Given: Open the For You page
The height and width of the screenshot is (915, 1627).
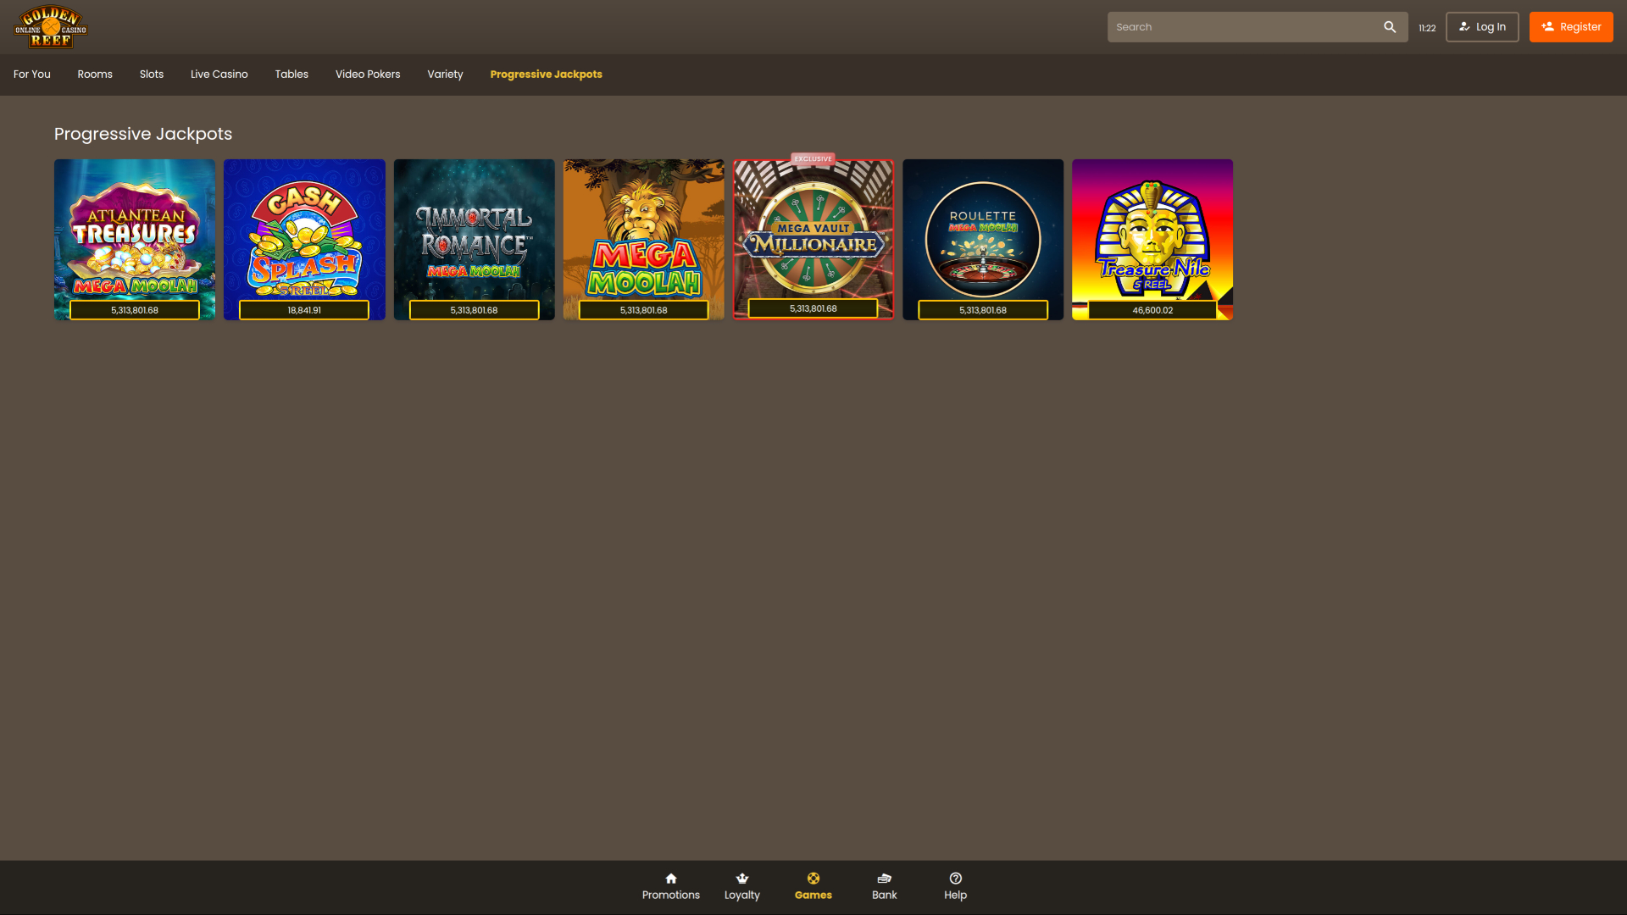Looking at the screenshot, I should pyautogui.click(x=31, y=75).
